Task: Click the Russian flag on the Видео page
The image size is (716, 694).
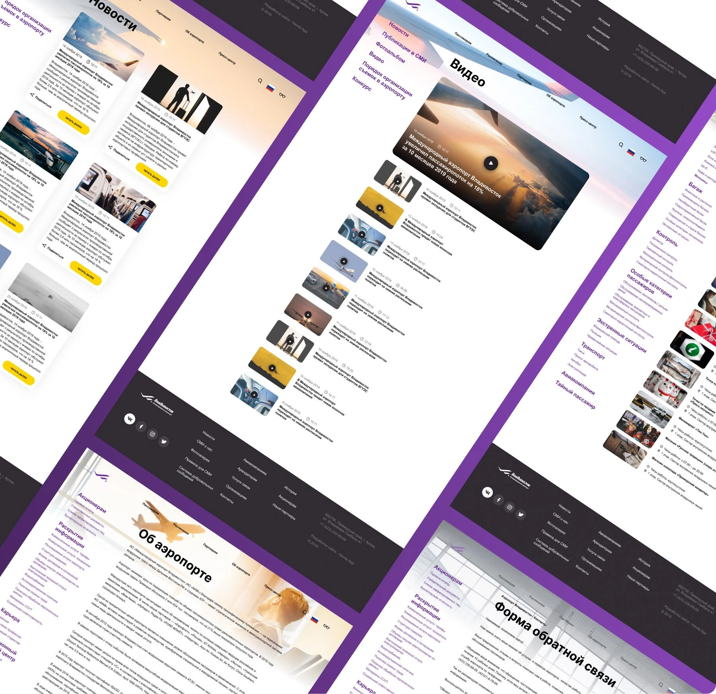Action: point(631,152)
